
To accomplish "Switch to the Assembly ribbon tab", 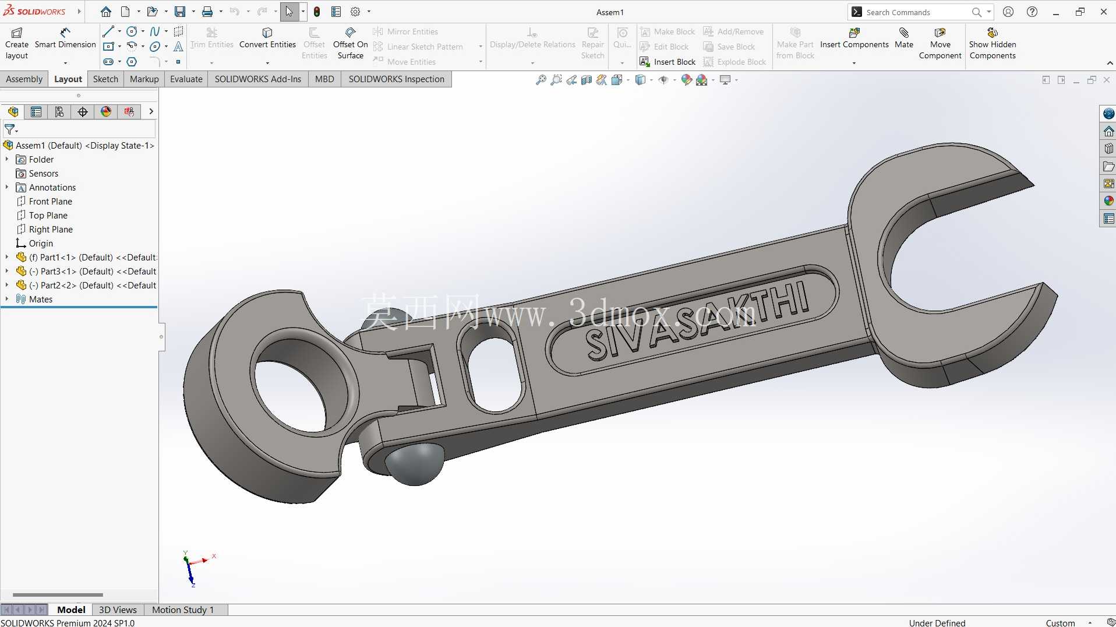I will [24, 79].
